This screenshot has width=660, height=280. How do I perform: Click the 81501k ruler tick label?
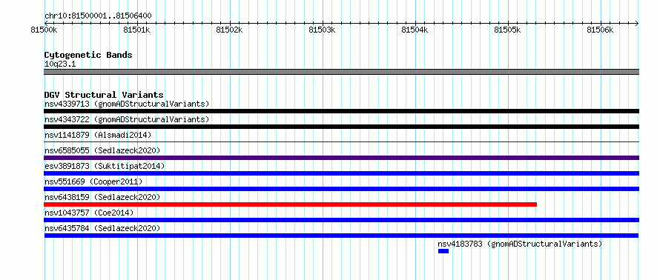pyautogui.click(x=136, y=30)
